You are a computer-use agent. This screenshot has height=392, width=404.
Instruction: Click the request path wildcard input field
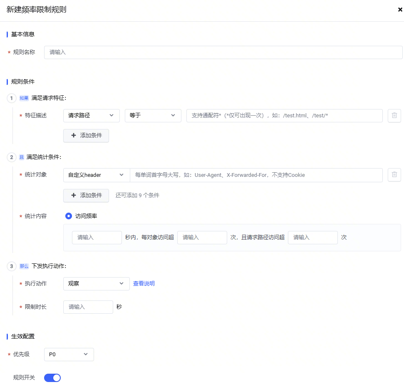tap(284, 116)
